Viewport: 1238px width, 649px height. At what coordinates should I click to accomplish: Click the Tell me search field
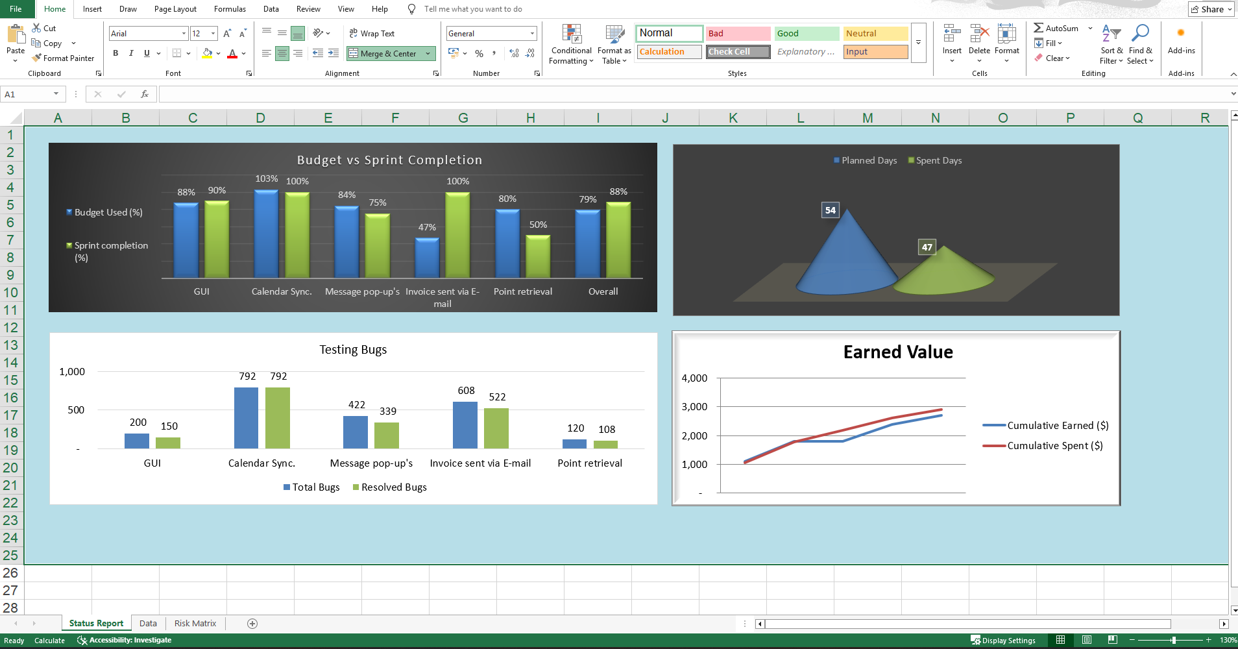click(x=472, y=9)
